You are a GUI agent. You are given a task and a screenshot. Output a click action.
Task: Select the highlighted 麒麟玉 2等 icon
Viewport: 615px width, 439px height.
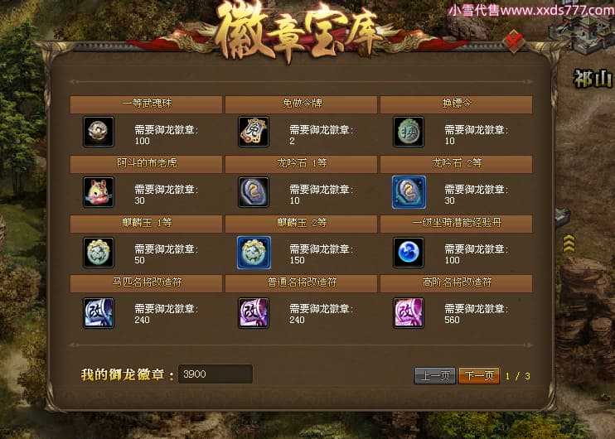coord(254,253)
